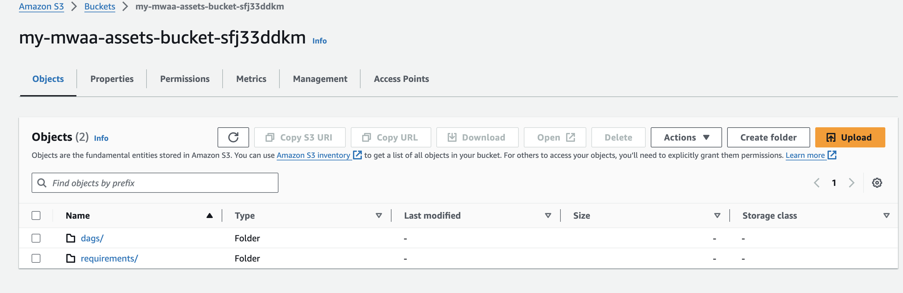
Task: Click external link icon beside Amazon S3 inventory
Action: click(x=357, y=155)
